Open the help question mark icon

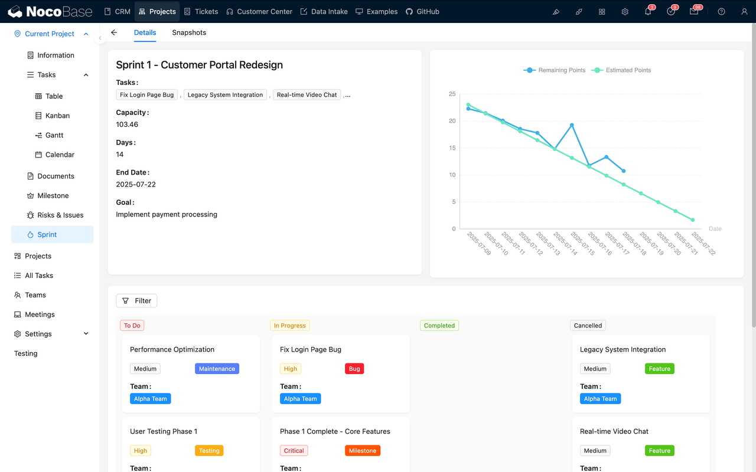pyautogui.click(x=721, y=11)
